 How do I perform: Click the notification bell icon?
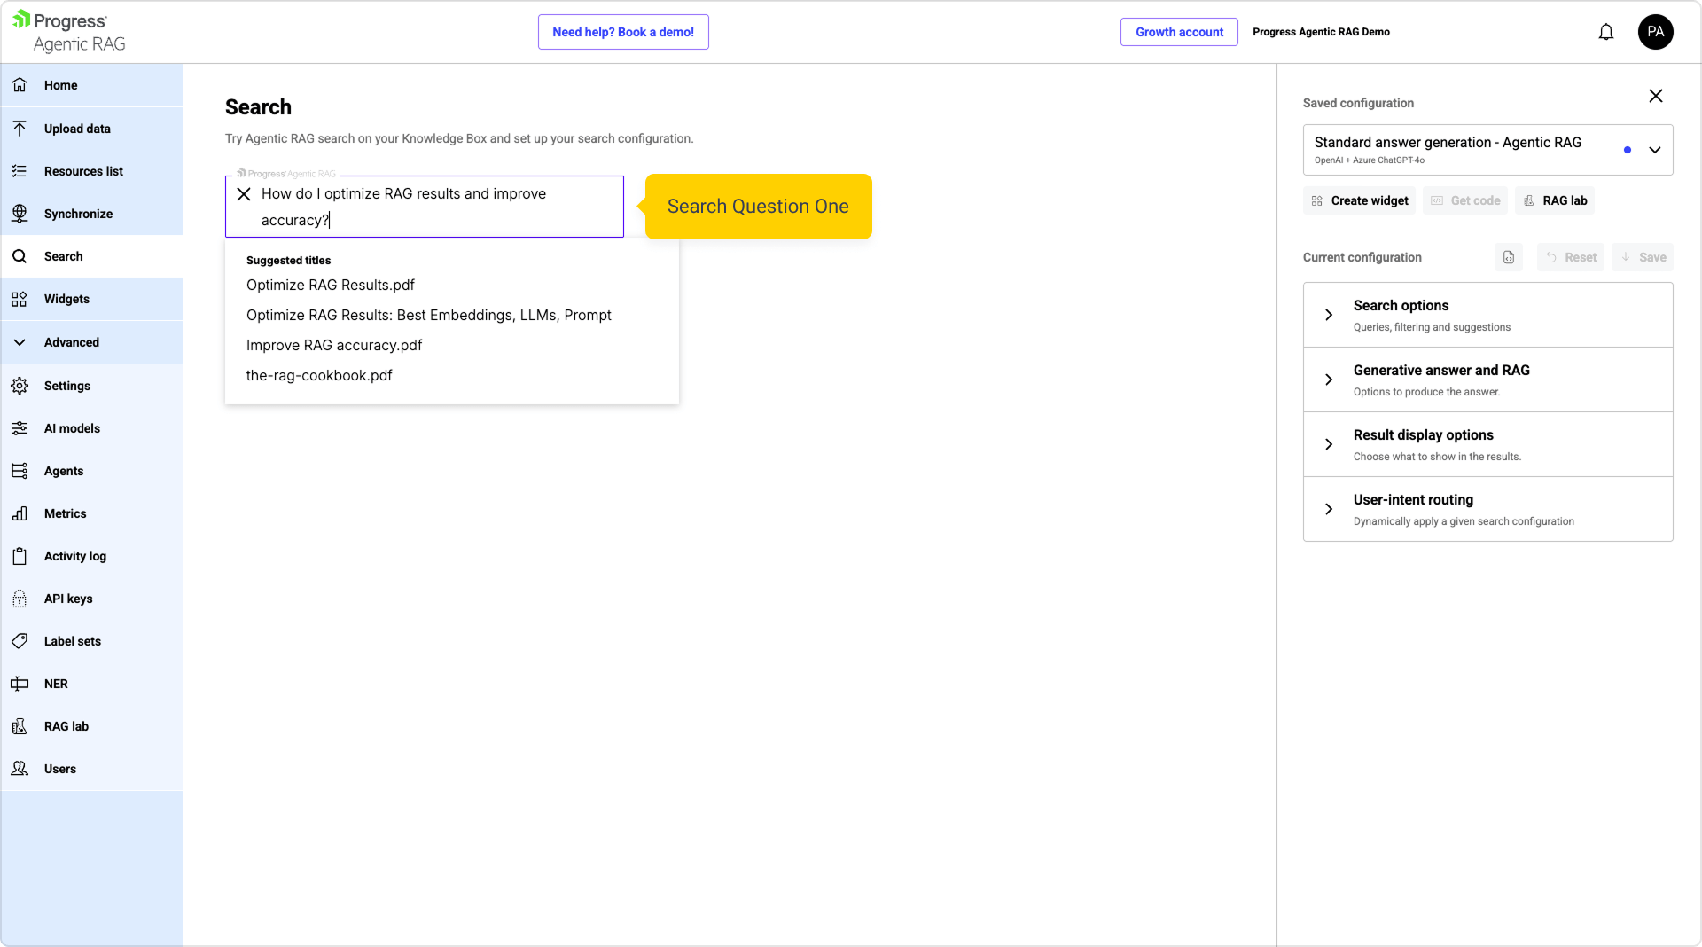pos(1605,33)
